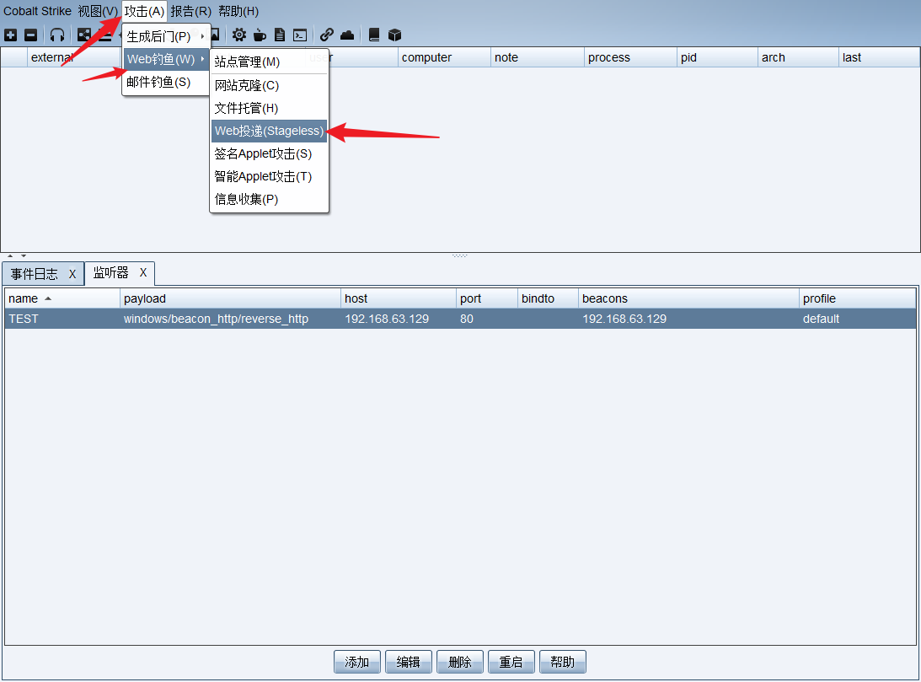921x682 pixels.
Task: Open the 报告(R) menu
Action: (x=191, y=11)
